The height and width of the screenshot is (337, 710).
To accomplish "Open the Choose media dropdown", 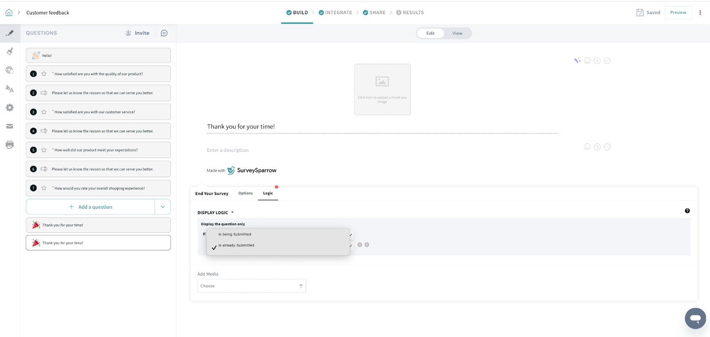I will point(252,286).
